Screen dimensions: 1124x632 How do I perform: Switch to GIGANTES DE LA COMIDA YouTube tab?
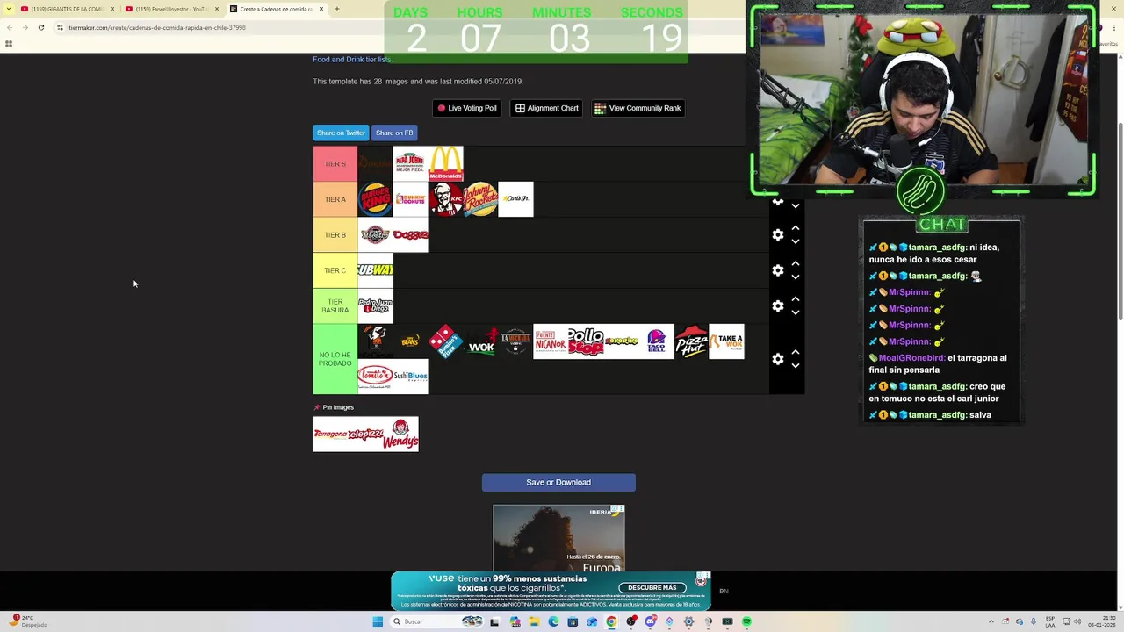click(68, 9)
